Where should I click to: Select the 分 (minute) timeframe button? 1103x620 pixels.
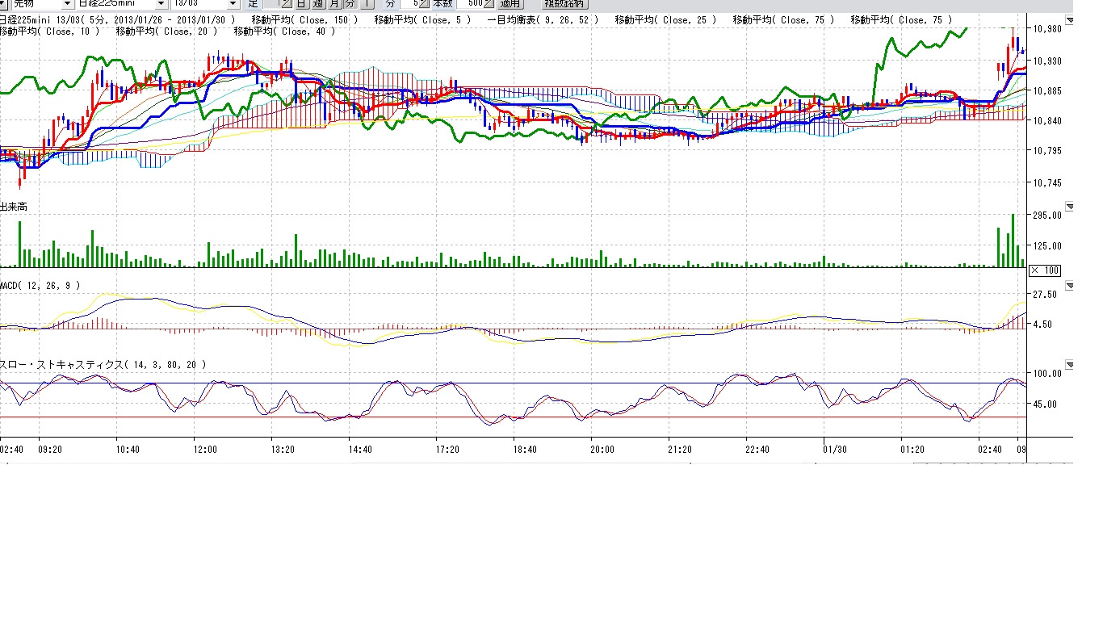click(x=350, y=3)
